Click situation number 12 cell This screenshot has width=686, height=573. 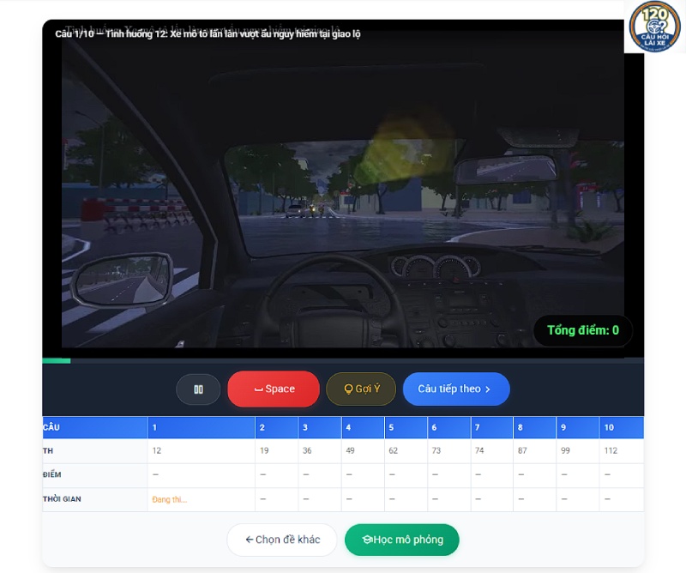202,451
